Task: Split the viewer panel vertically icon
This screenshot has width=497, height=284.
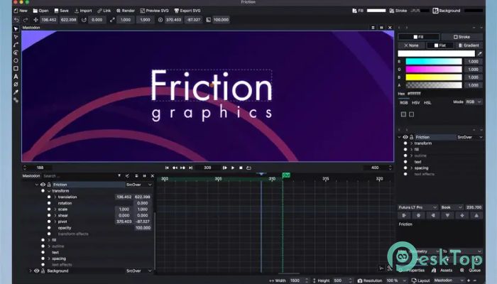Action: click(381, 28)
